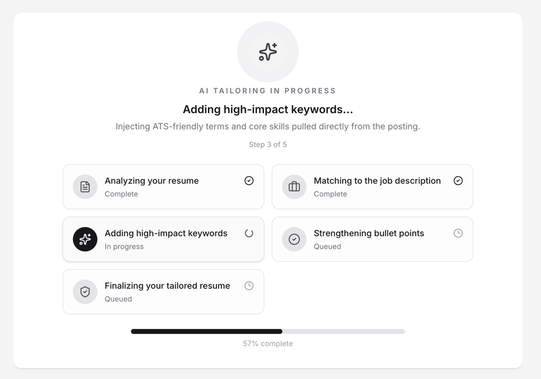
Task: Click the clock icon on the Strengthening bullet points card
Action: click(458, 233)
